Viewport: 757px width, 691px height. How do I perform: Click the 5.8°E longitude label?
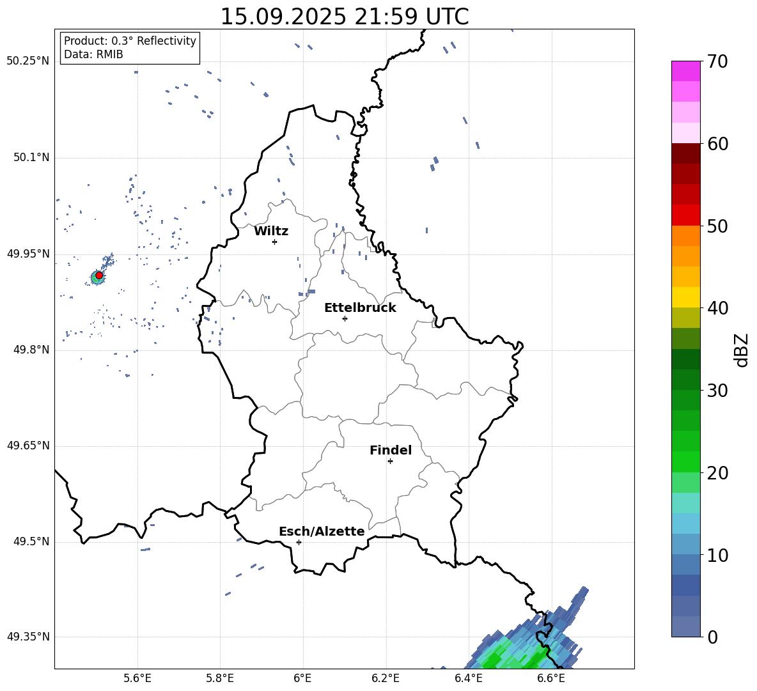(220, 678)
